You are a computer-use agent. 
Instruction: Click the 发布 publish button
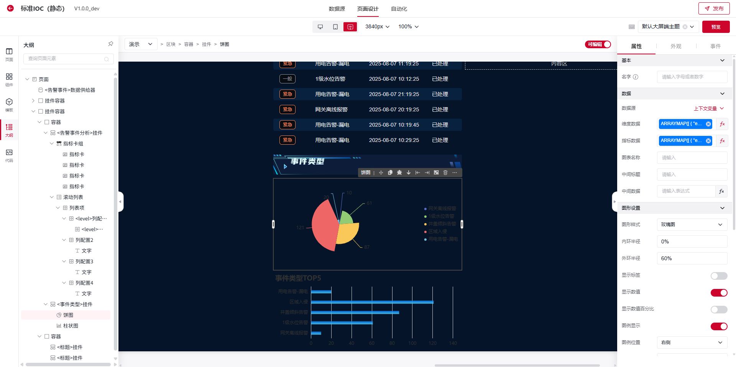pyautogui.click(x=714, y=8)
